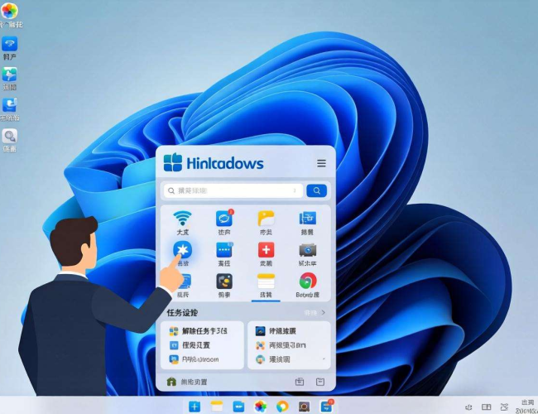Click the blue plus icon on the taskbar

pyautogui.click(x=195, y=407)
